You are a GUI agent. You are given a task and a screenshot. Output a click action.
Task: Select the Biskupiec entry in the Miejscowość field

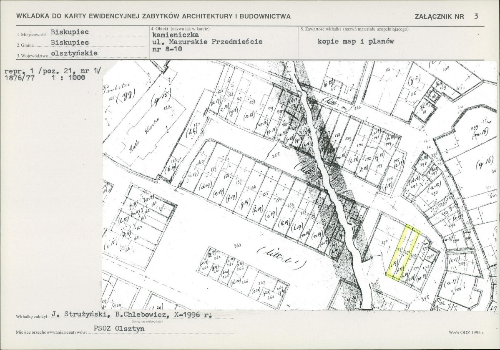70,32
